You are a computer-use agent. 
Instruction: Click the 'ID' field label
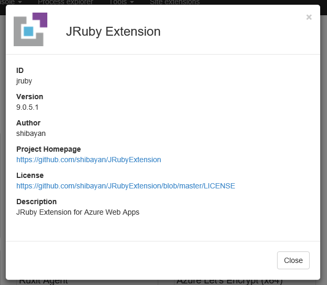click(20, 70)
